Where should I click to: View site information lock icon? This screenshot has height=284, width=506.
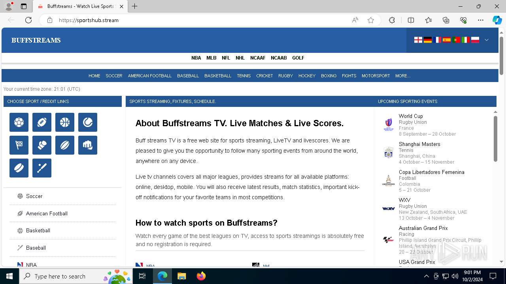click(50, 20)
